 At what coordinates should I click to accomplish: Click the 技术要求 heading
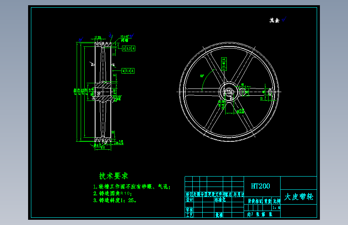[x=114, y=176]
